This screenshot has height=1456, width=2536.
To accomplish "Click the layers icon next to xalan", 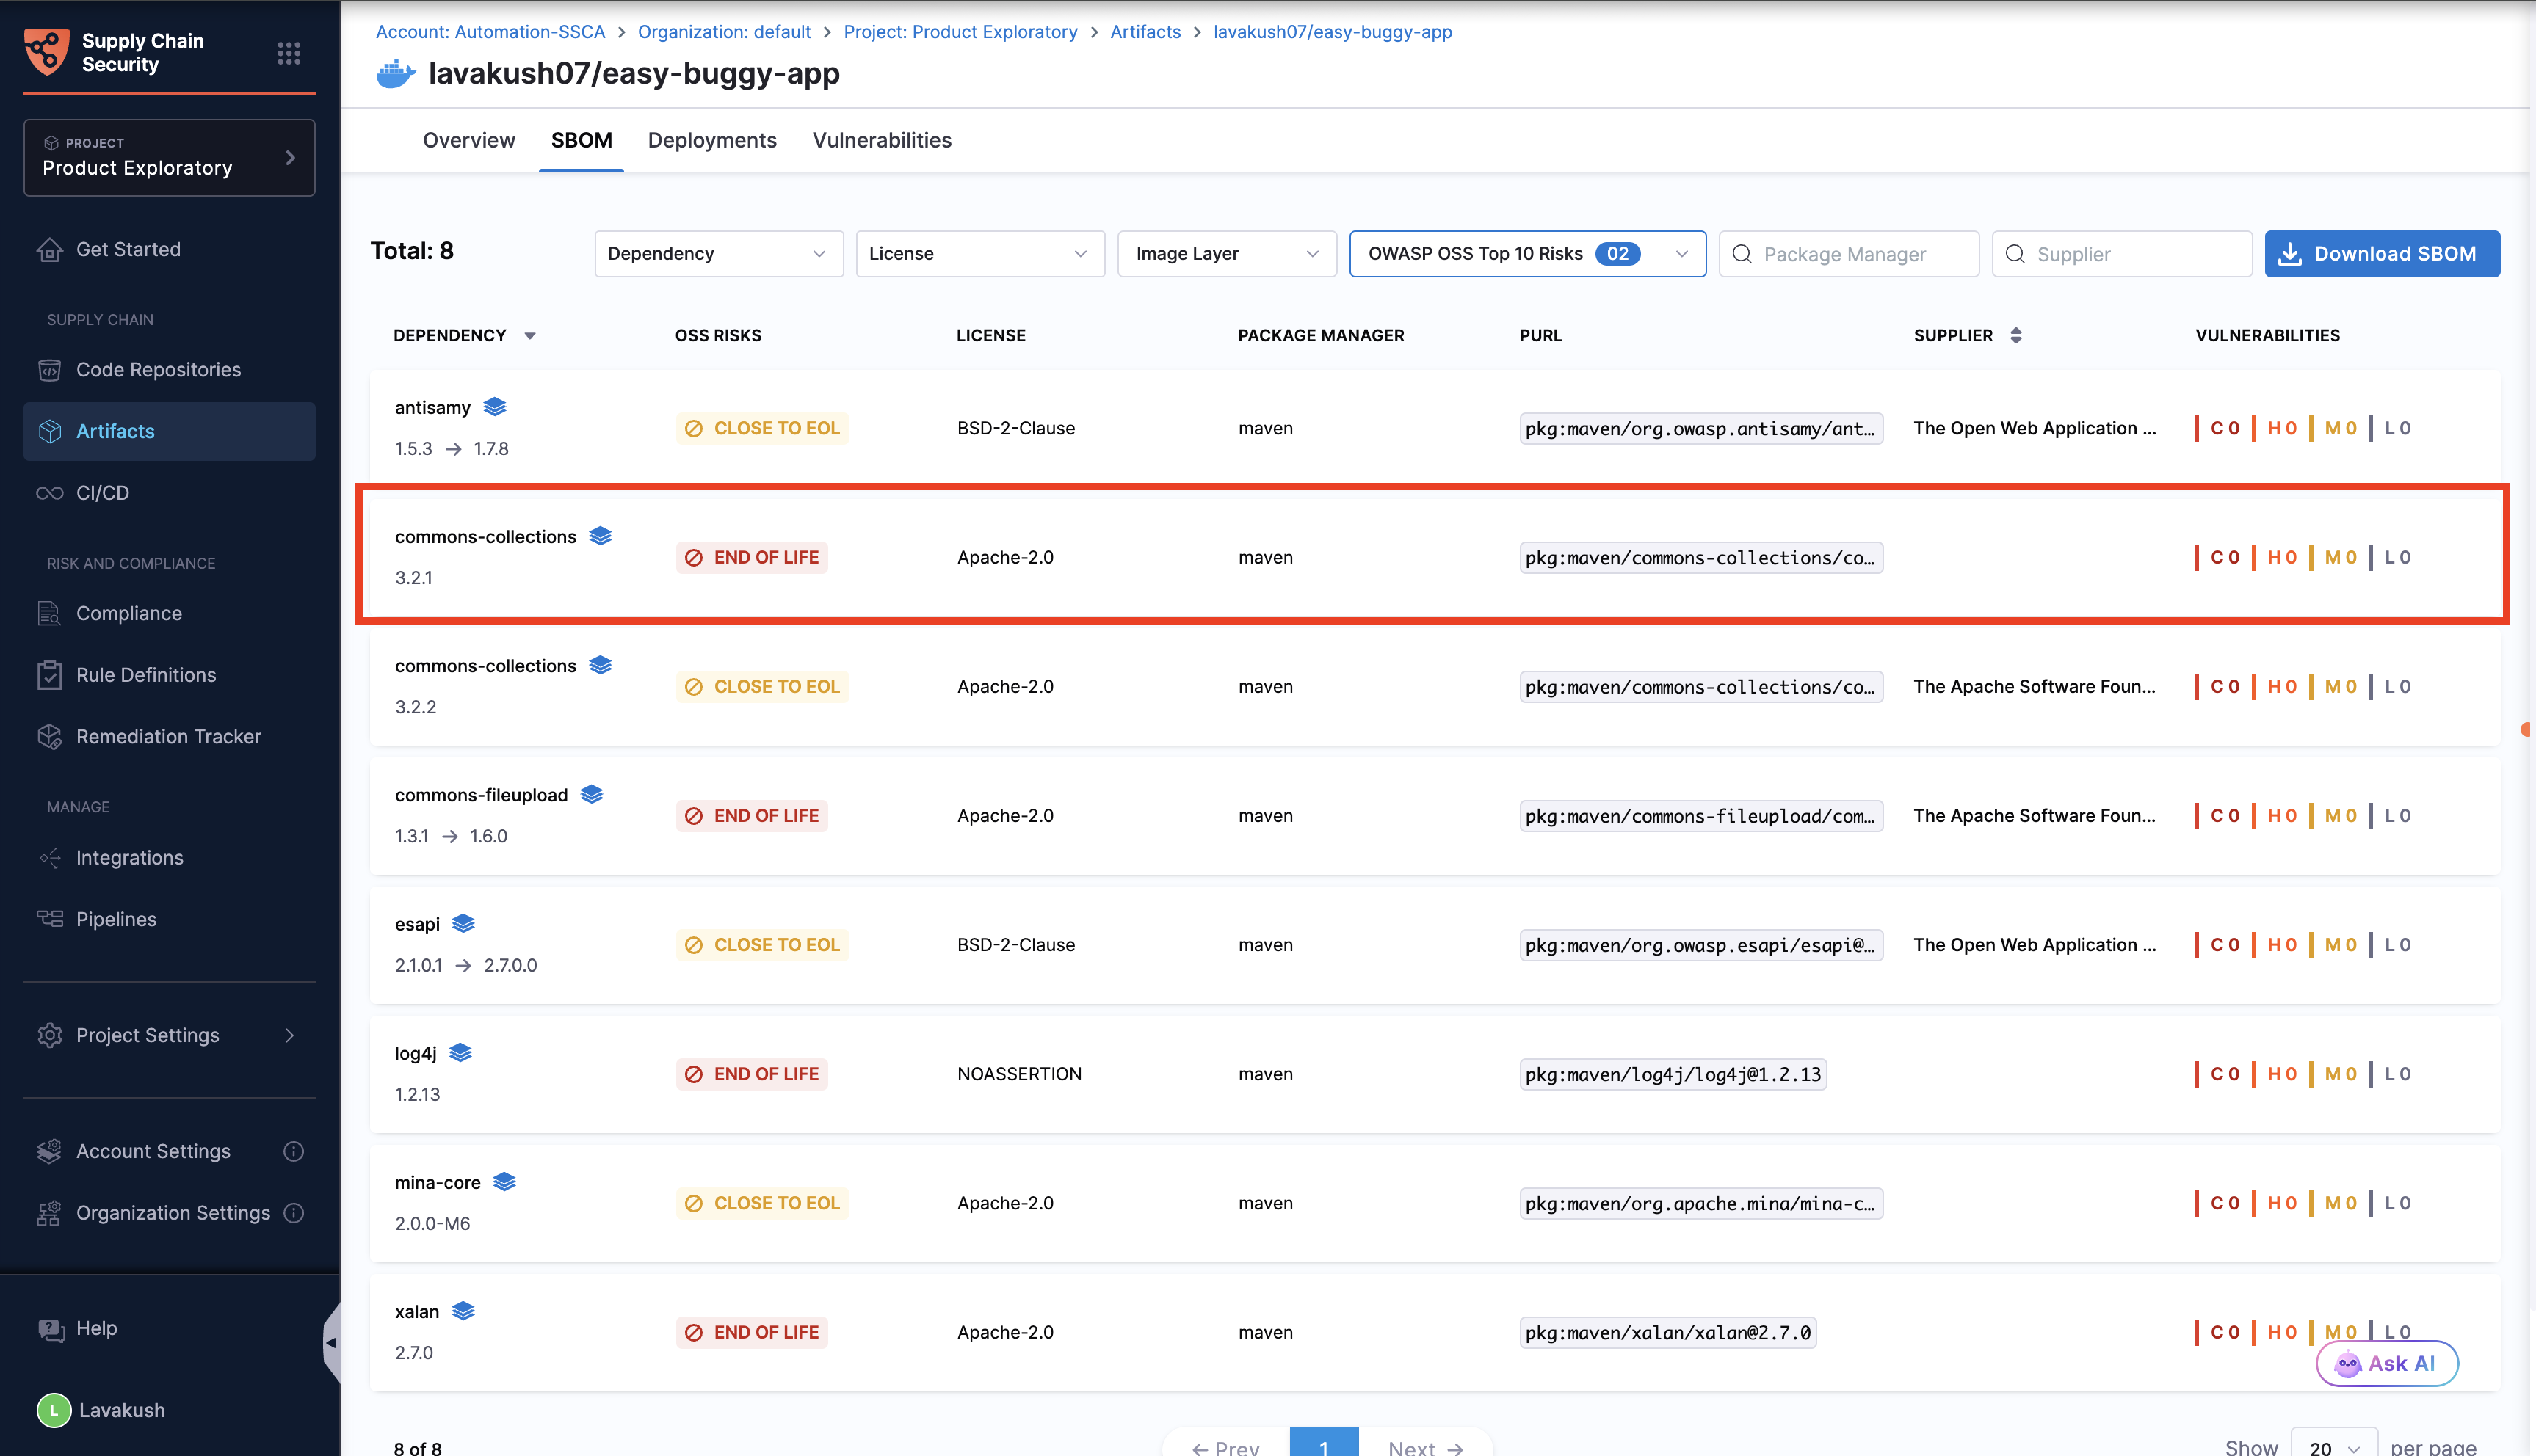I will (463, 1310).
